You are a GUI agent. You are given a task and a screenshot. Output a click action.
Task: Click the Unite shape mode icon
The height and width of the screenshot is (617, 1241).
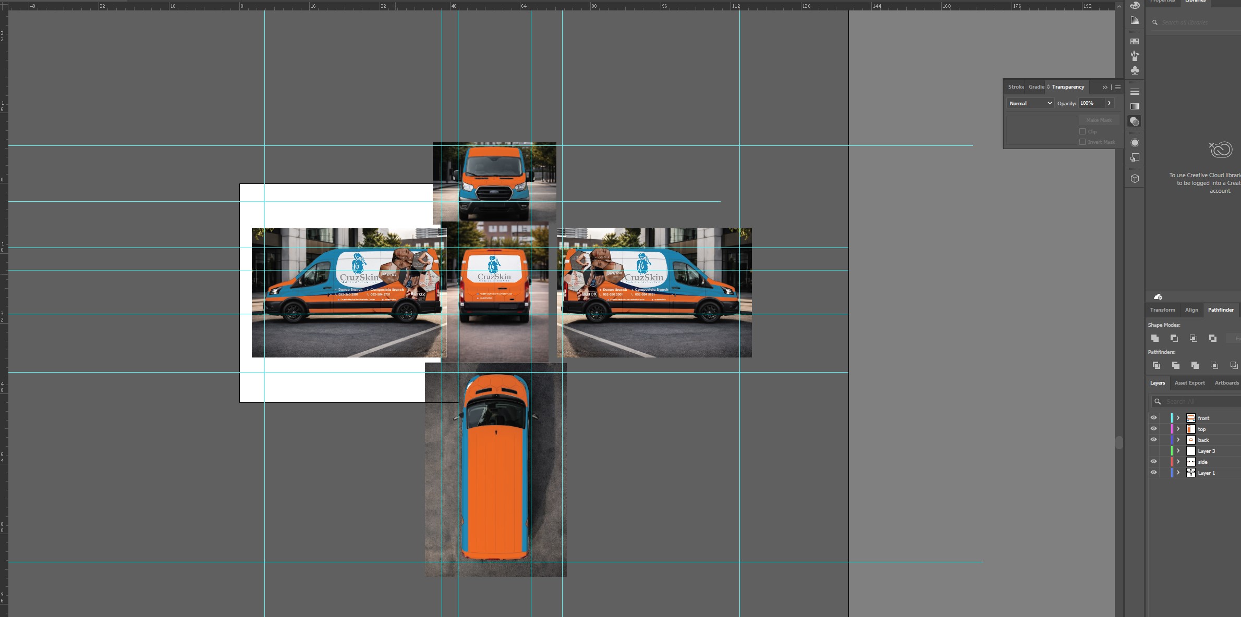coord(1155,338)
